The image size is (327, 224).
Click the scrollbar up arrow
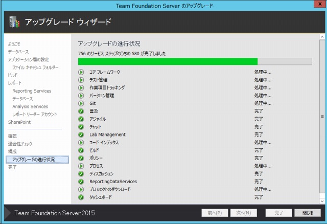tap(322, 37)
